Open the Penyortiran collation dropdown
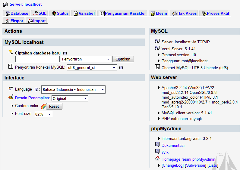The image size is (240, 170). [86, 59]
